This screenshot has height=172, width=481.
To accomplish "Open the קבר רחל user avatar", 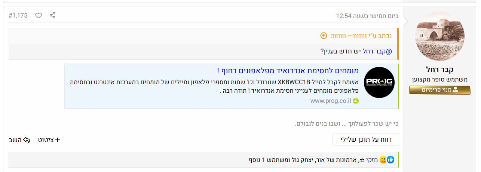I will pos(440,36).
